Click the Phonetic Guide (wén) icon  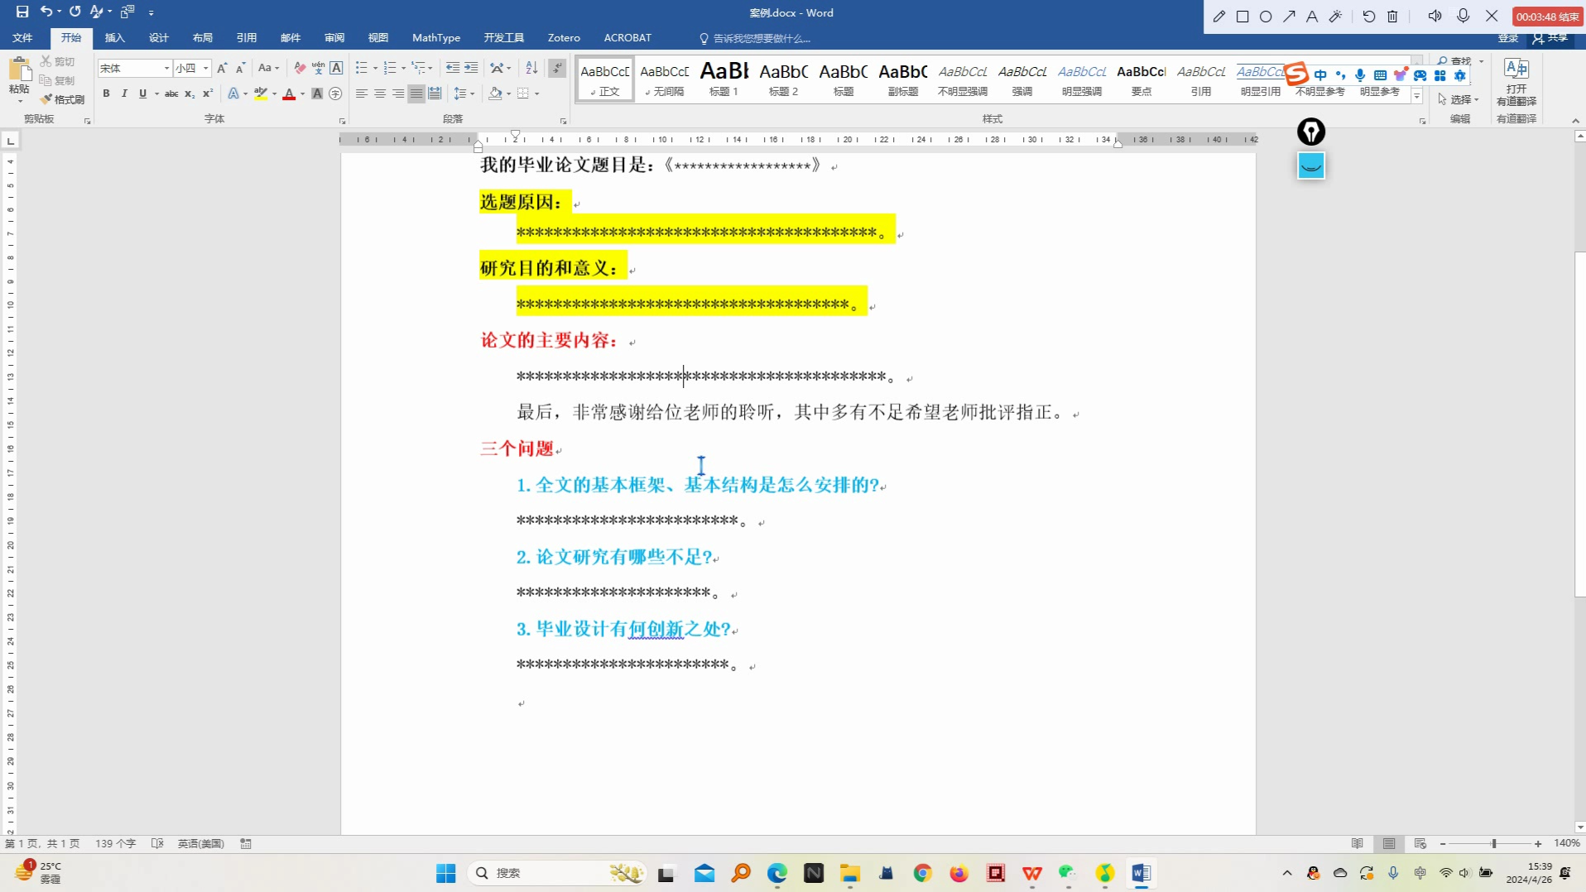318,68
